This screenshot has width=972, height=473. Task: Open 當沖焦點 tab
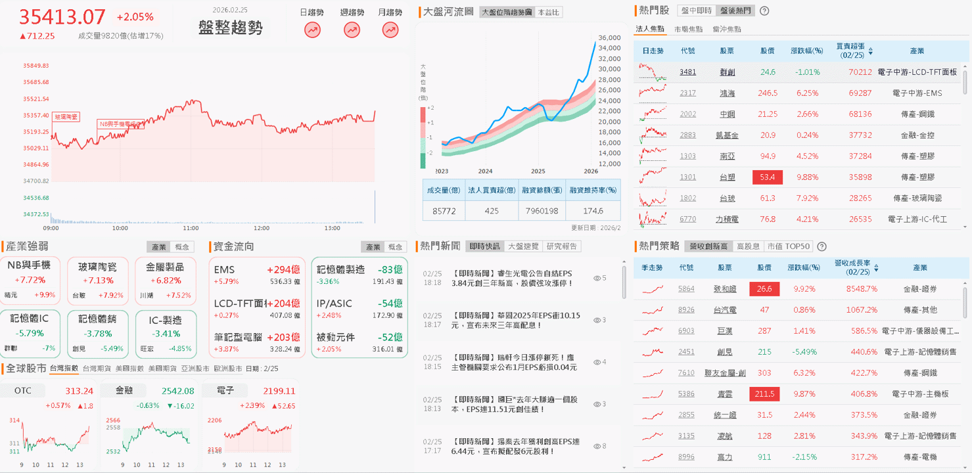pos(726,30)
